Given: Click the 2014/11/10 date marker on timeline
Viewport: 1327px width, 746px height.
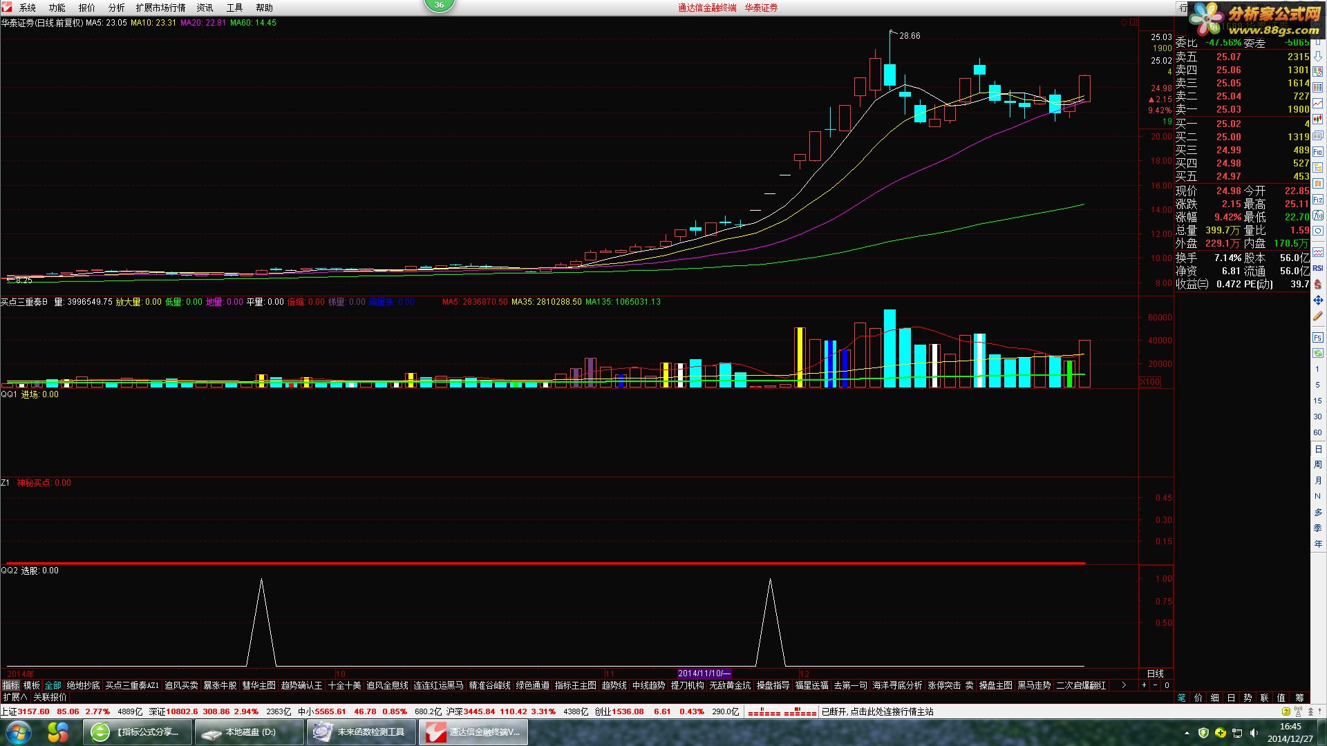Looking at the screenshot, I should 704,673.
